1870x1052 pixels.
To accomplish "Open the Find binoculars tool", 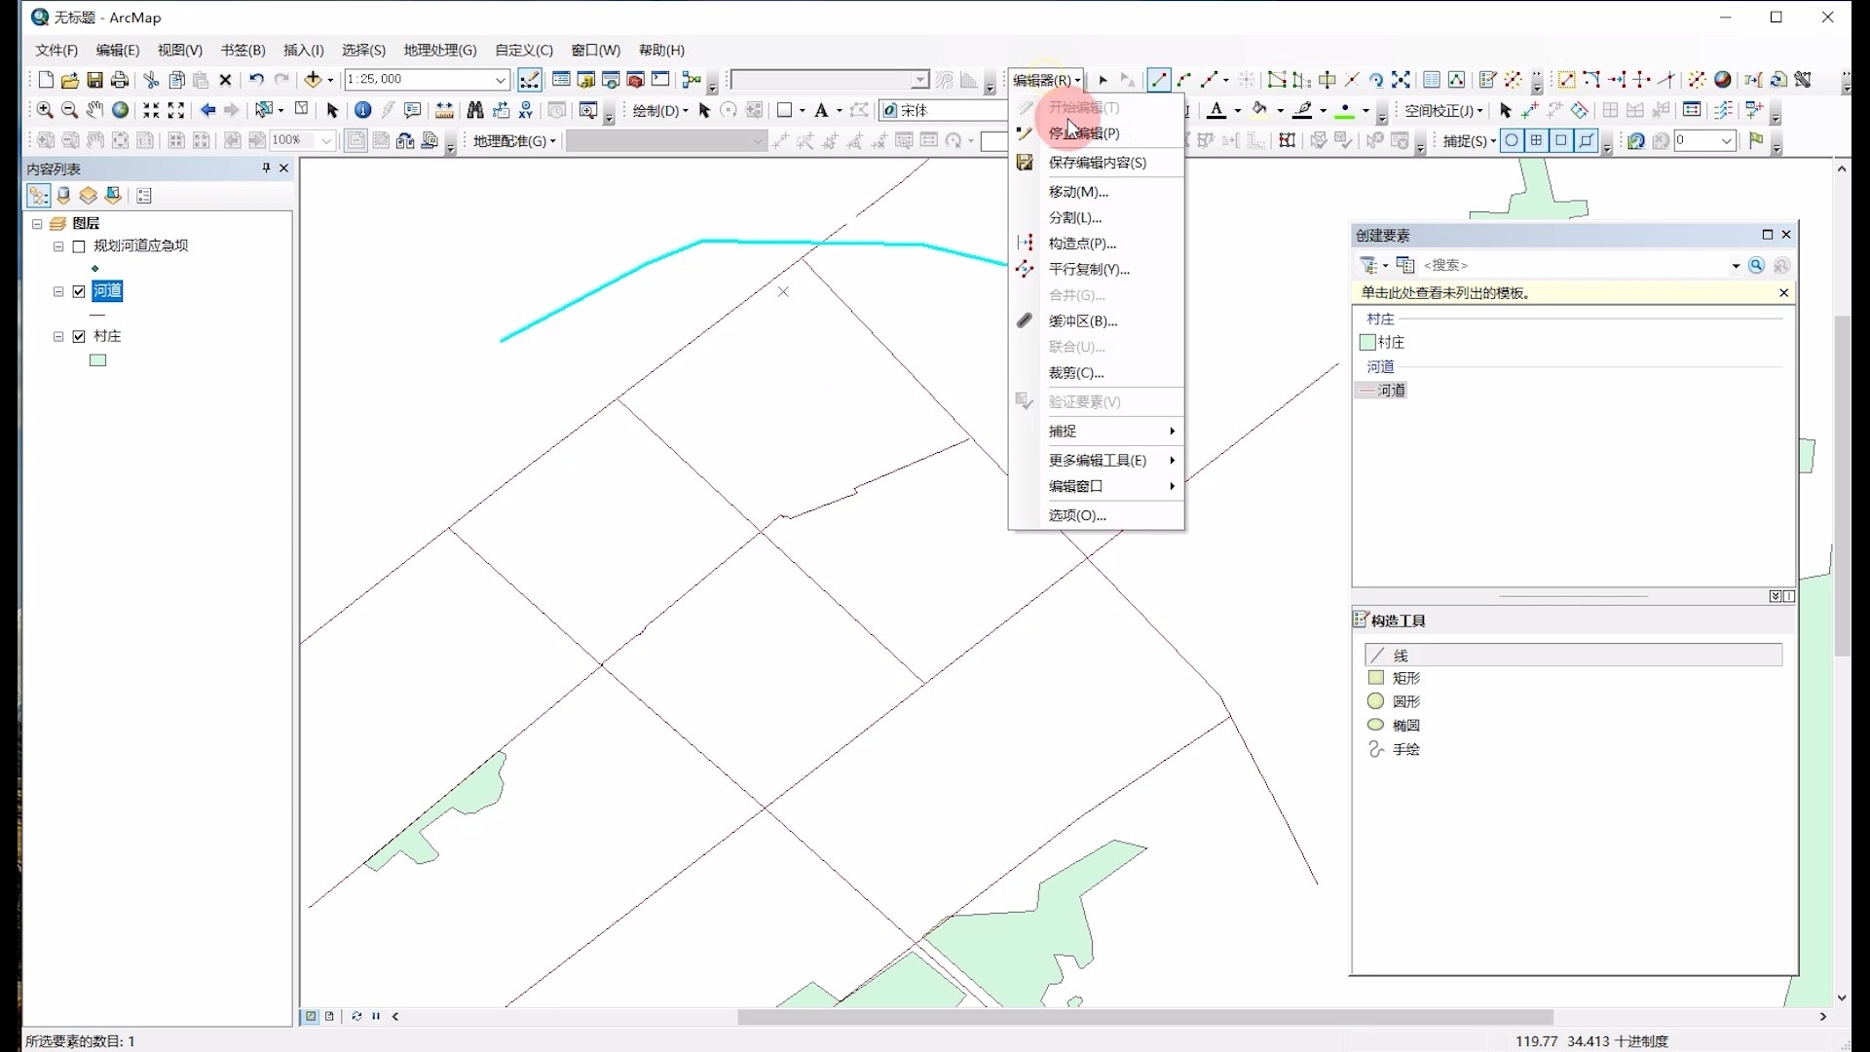I will tap(475, 110).
